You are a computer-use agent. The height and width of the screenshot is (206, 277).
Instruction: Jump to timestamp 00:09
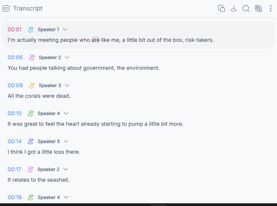pos(15,85)
